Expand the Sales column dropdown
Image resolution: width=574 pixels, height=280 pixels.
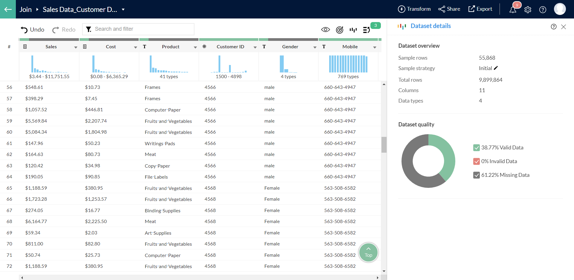[x=76, y=47]
